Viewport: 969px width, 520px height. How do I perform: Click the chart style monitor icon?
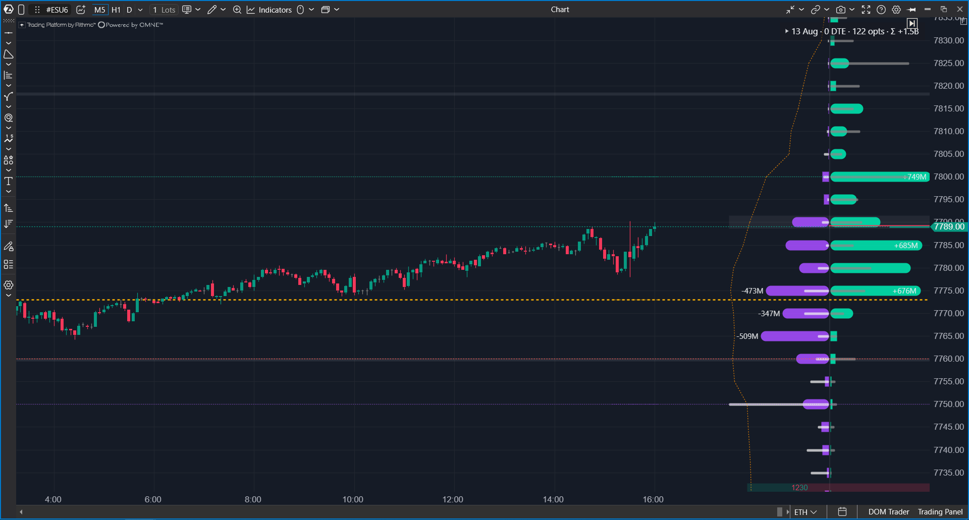(187, 10)
